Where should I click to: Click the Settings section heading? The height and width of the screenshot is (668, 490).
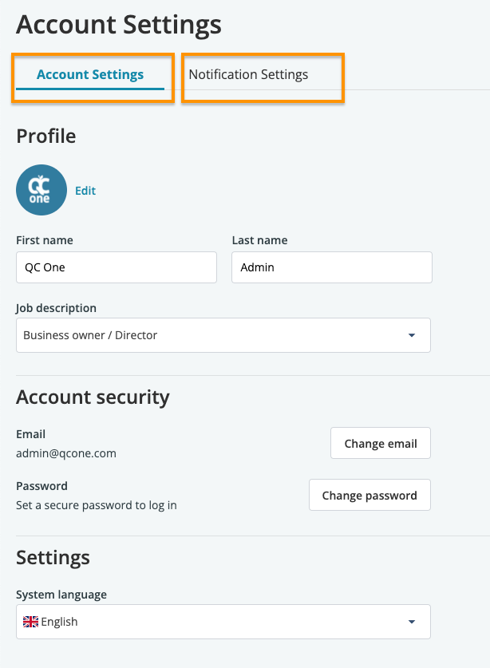point(53,558)
